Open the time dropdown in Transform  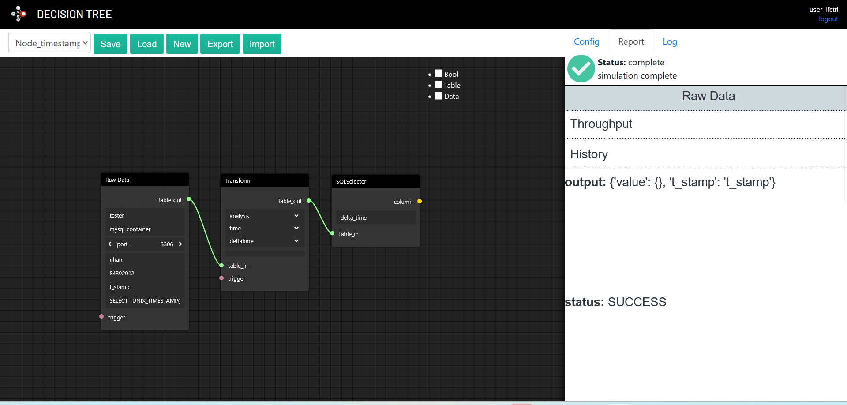click(265, 228)
